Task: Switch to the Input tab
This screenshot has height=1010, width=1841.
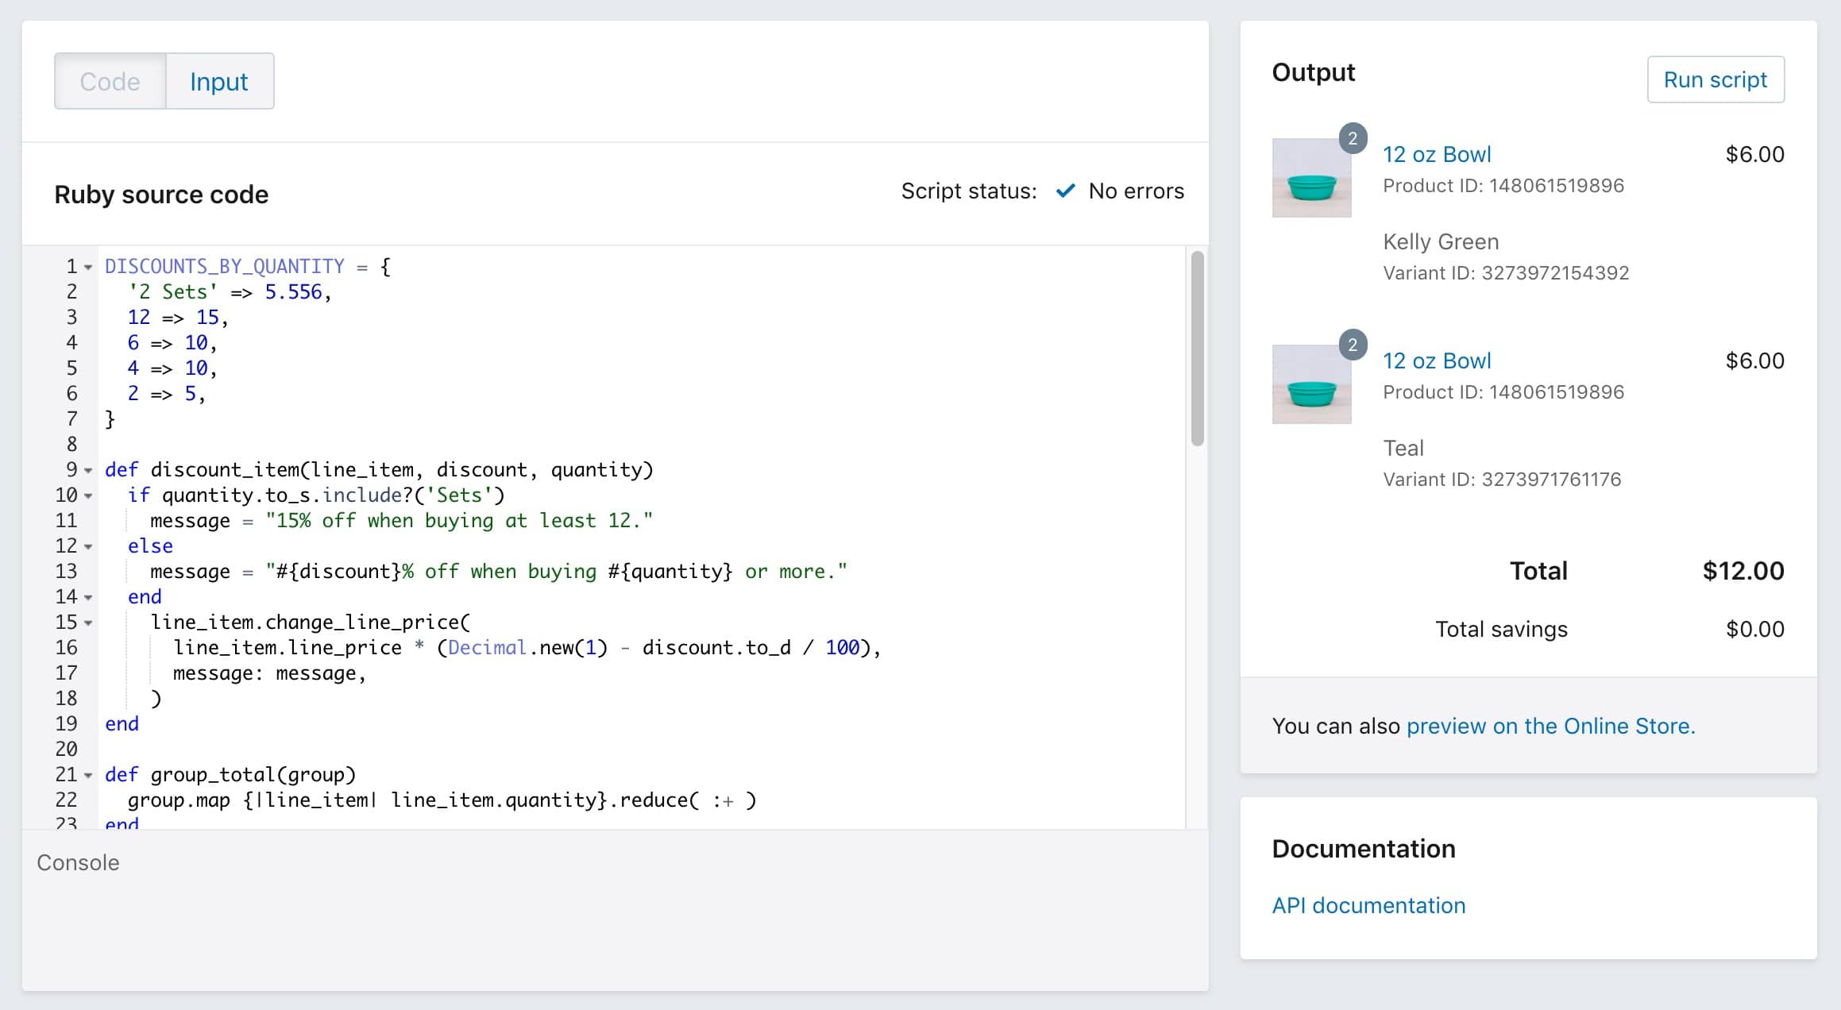Action: tap(219, 81)
